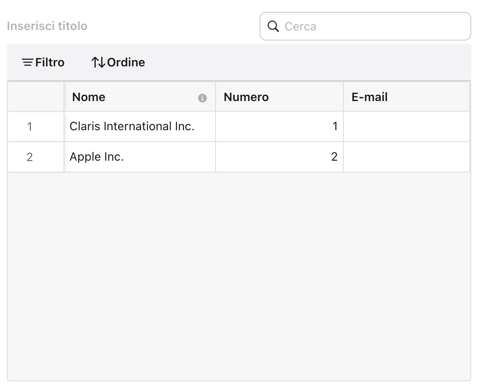Viewport: 481px width, 389px height.
Task: Click empty E-mail cell for Apple Inc.
Action: 406,157
